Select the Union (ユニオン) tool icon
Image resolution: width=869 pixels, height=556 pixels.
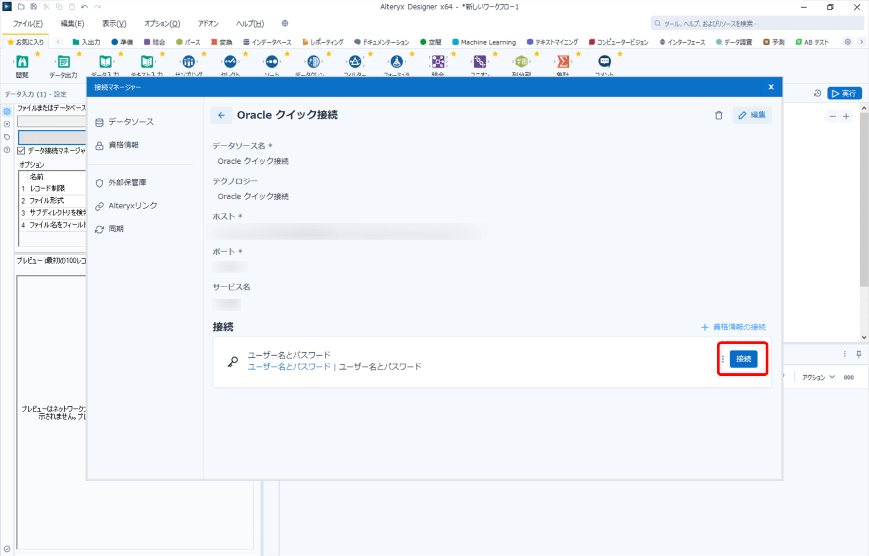(480, 62)
